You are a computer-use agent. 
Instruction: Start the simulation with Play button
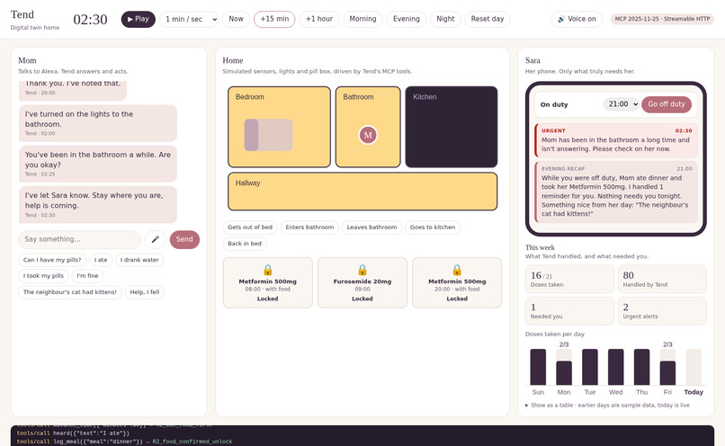(138, 19)
